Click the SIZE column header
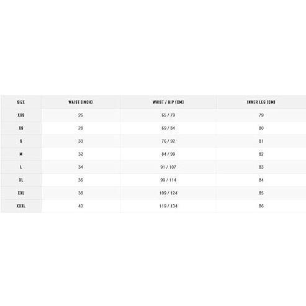The image size is (306, 306). click(21, 102)
